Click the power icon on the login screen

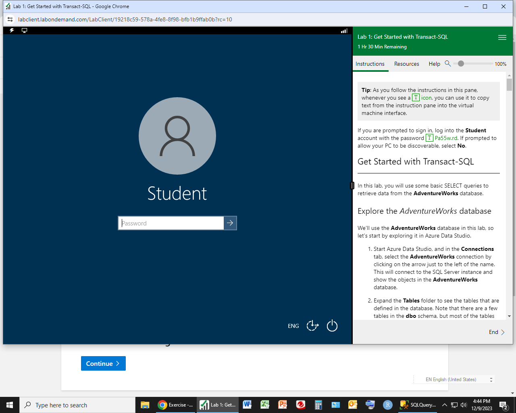pyautogui.click(x=332, y=325)
